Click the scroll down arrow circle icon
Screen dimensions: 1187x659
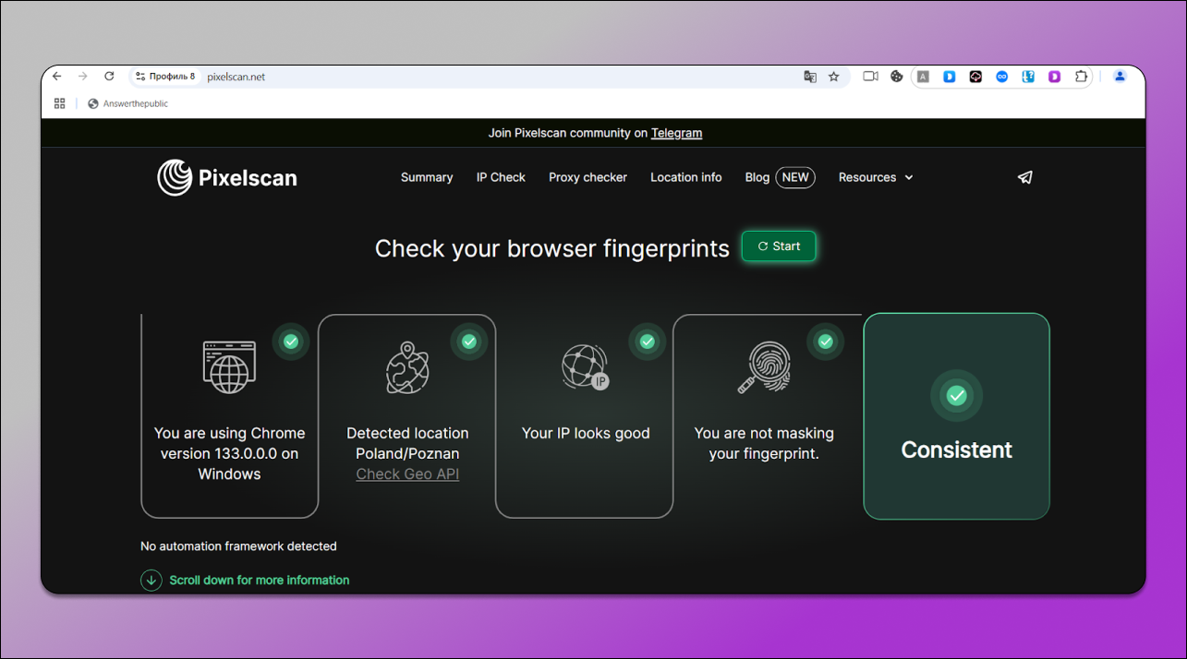coord(151,580)
